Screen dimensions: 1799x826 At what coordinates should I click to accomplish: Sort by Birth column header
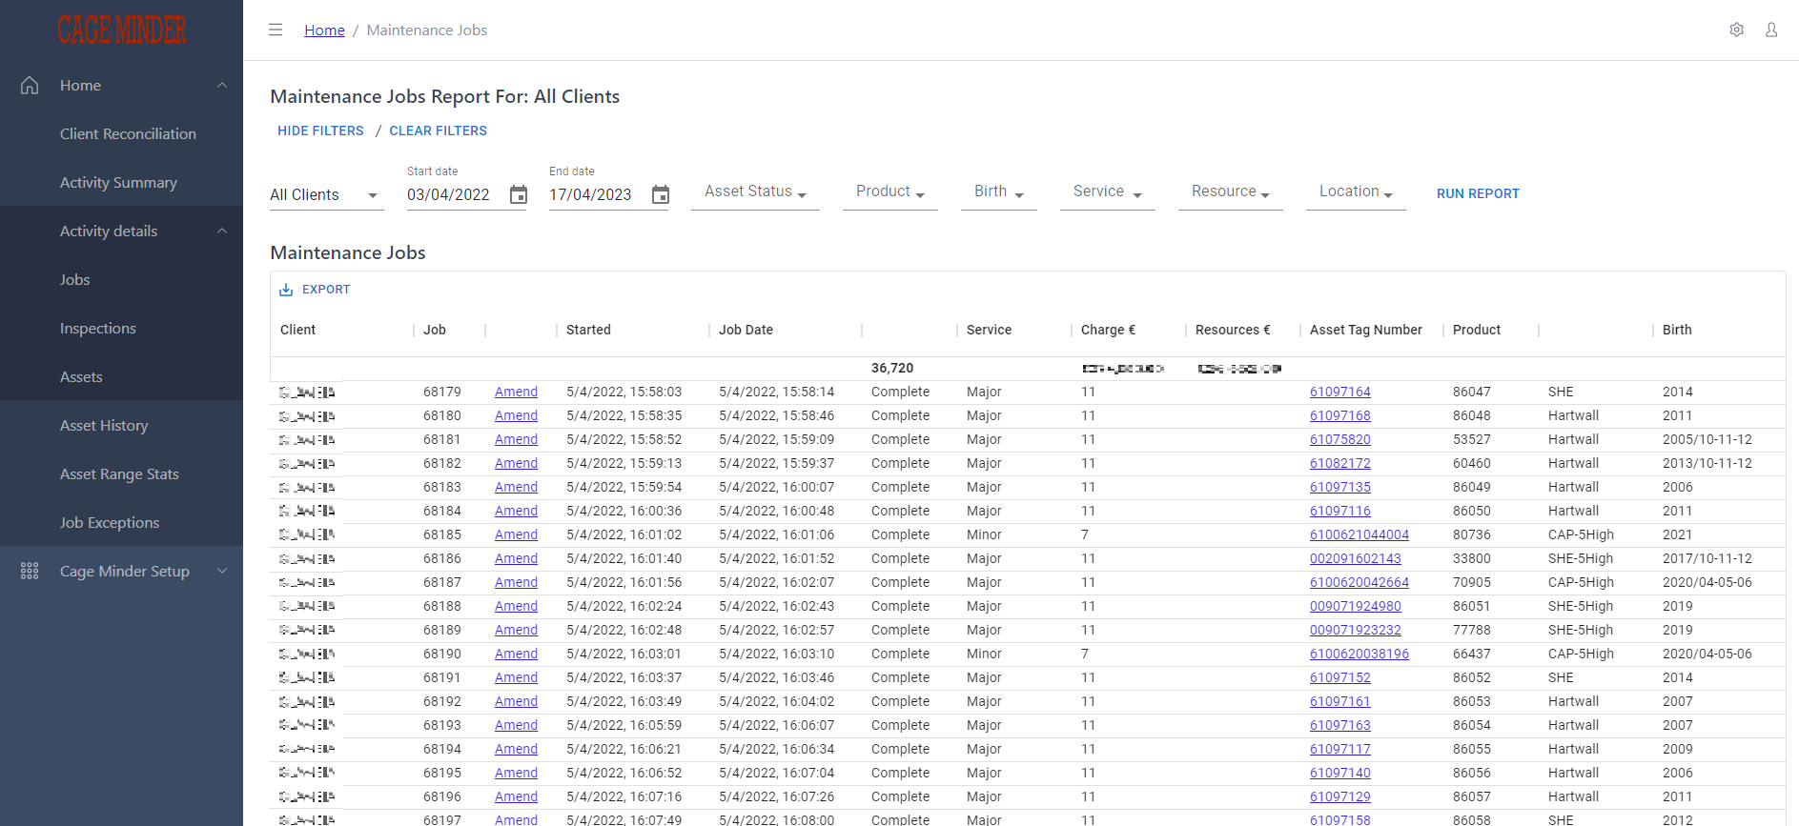click(x=1677, y=330)
